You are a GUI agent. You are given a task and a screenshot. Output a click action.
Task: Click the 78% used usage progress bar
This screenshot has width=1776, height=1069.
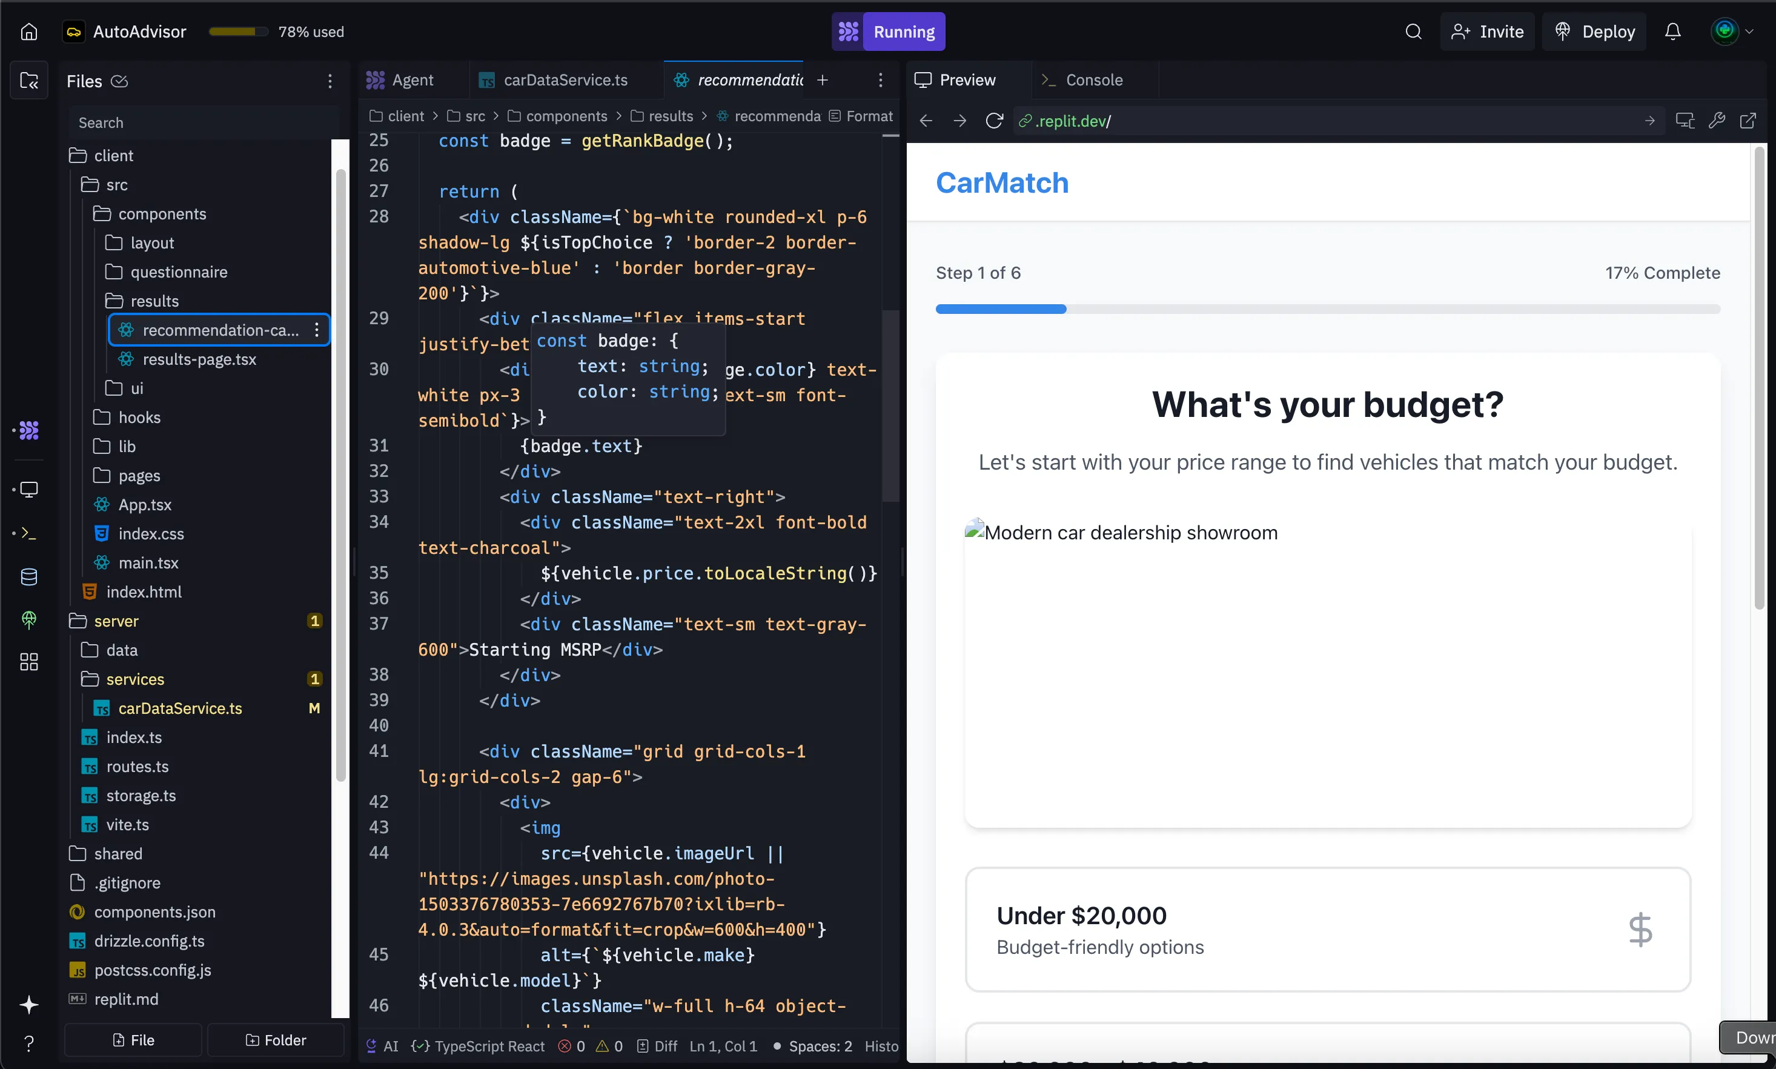[238, 31]
